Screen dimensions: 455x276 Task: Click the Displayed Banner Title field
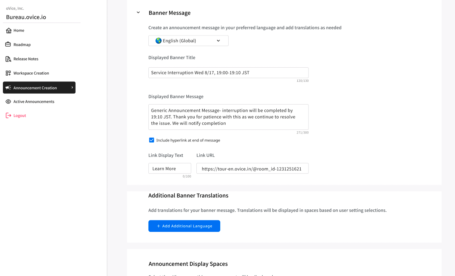228,73
